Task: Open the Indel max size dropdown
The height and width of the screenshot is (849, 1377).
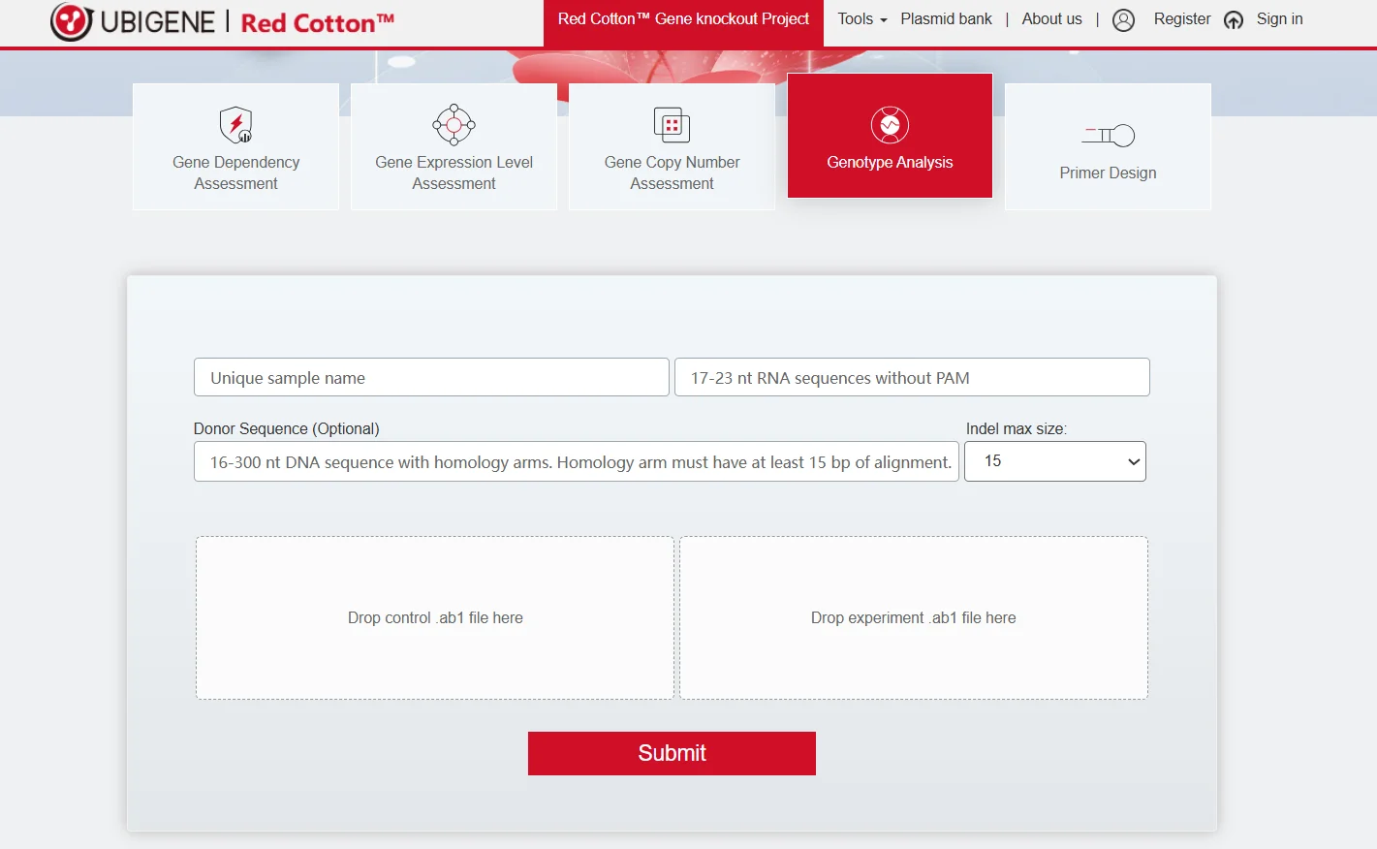Action: [1054, 461]
